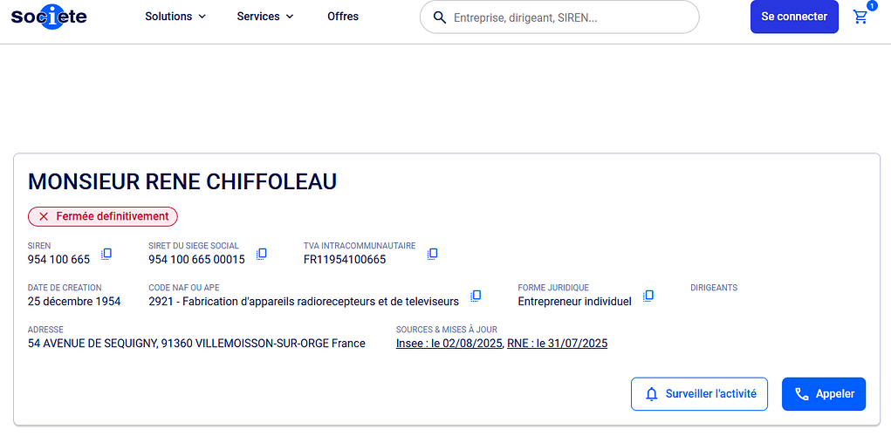Open the shopping cart
The width and height of the screenshot is (891, 436).
click(x=860, y=17)
